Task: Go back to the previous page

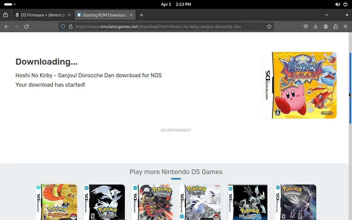Action: click(x=7, y=27)
